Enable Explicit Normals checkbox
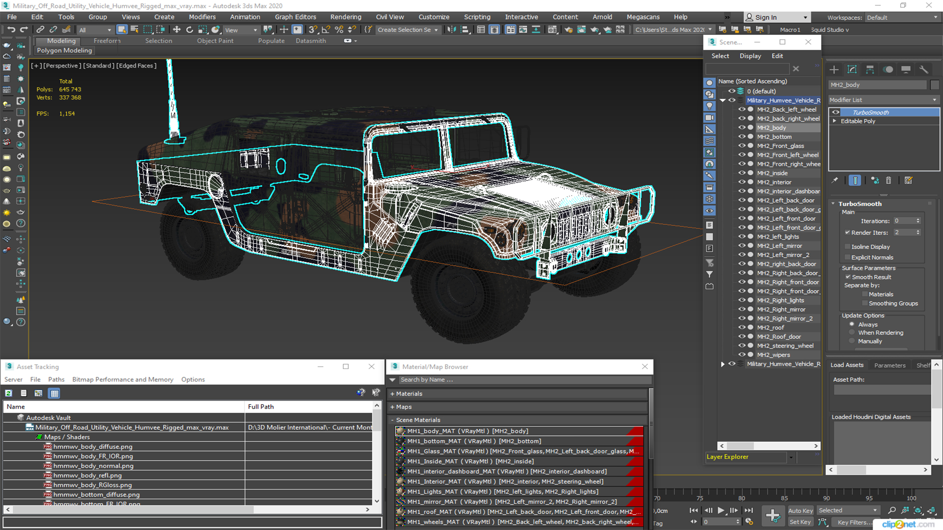 coord(847,257)
